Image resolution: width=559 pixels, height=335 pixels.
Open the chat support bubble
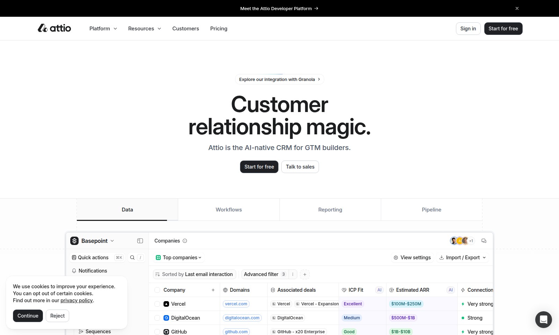coord(544,320)
